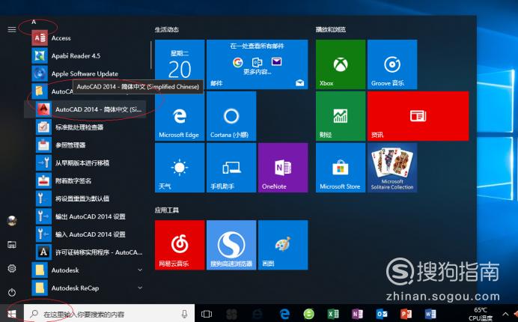Open the calendar tile showing 20

pos(180,64)
